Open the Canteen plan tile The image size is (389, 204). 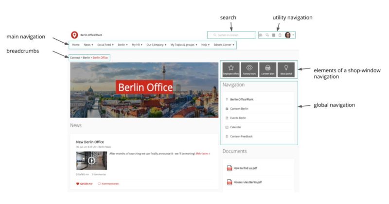[x=268, y=70]
